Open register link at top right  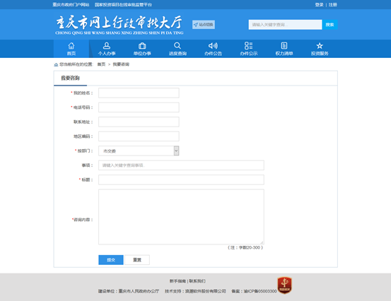(332, 5)
